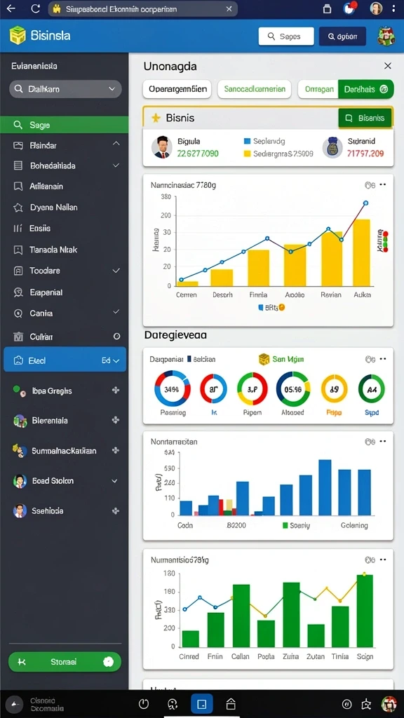Click the Sapes search button
Image resolution: width=404 pixels, height=718 pixels.
pyautogui.click(x=286, y=36)
